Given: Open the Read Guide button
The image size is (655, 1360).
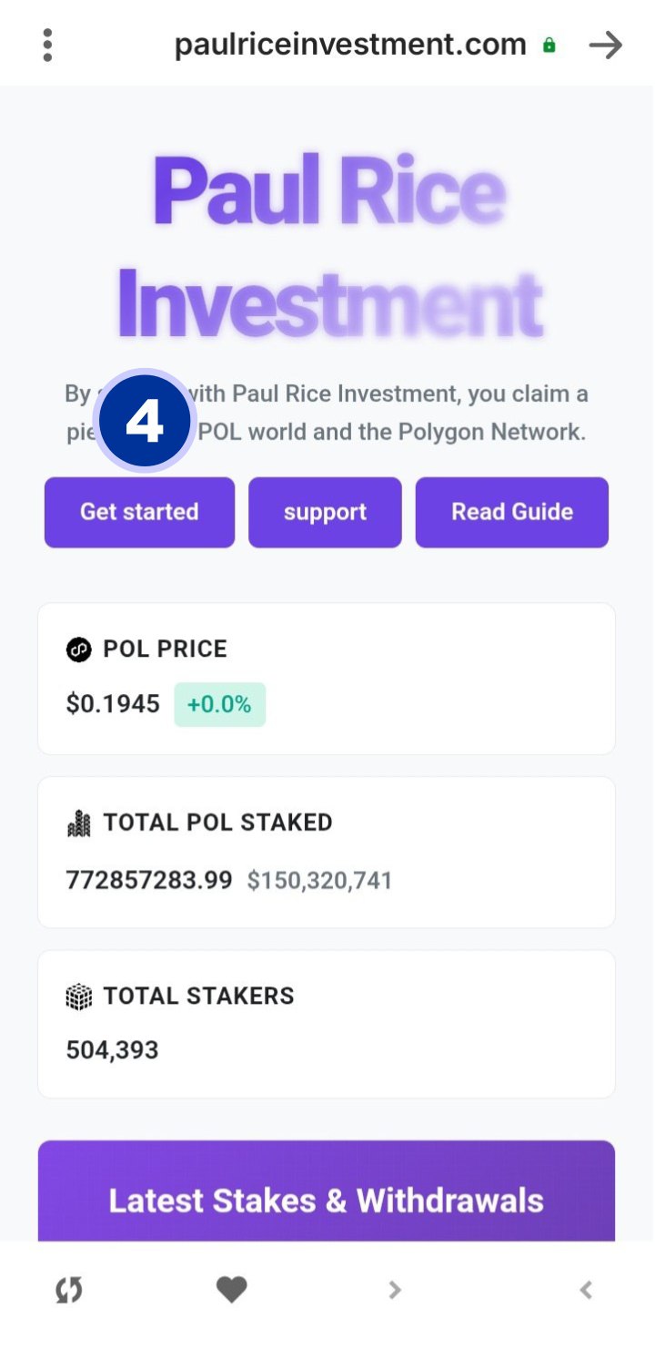Looking at the screenshot, I should pyautogui.click(x=511, y=512).
